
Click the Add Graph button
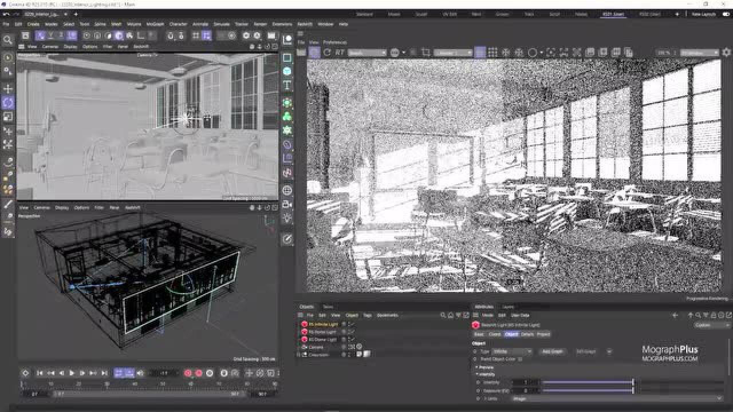coord(551,351)
